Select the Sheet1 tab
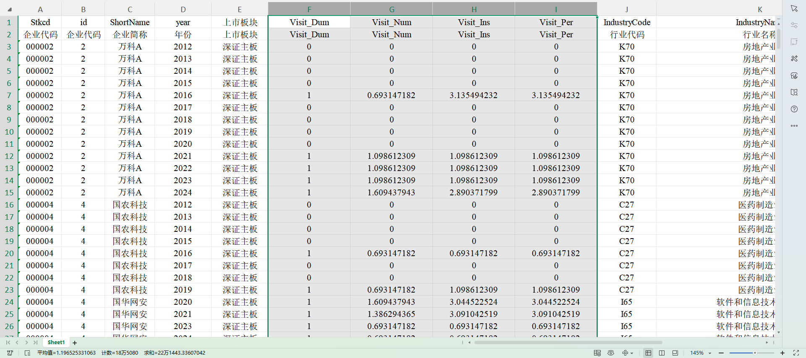Viewport: 806px width, 358px height. tap(56, 342)
